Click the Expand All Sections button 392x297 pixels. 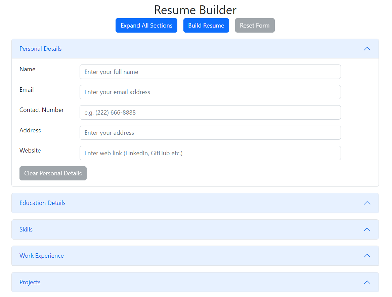pyautogui.click(x=146, y=25)
